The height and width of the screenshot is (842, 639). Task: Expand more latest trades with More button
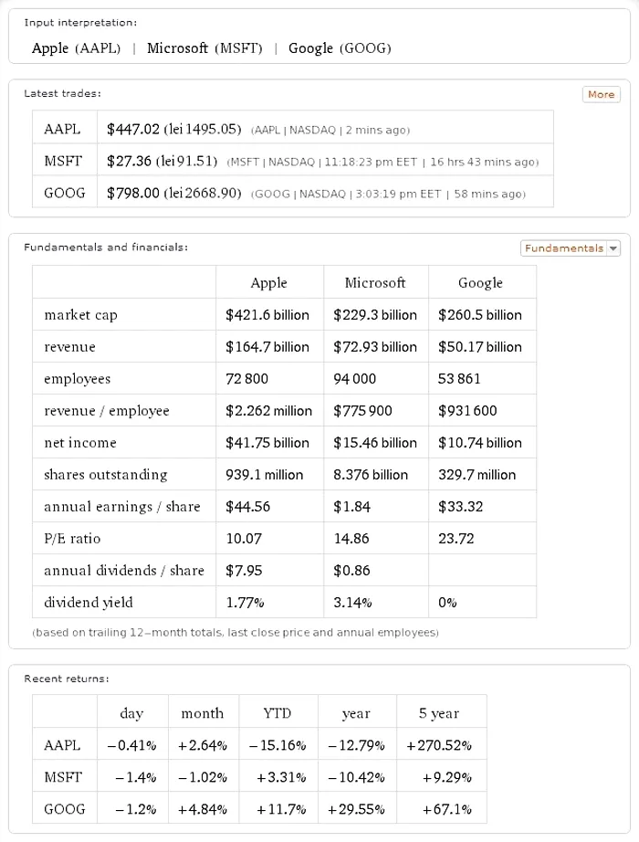602,94
